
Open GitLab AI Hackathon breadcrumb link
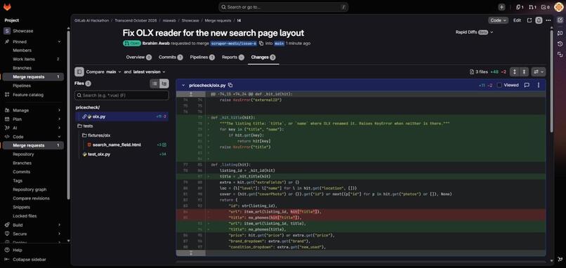pyautogui.click(x=92, y=20)
